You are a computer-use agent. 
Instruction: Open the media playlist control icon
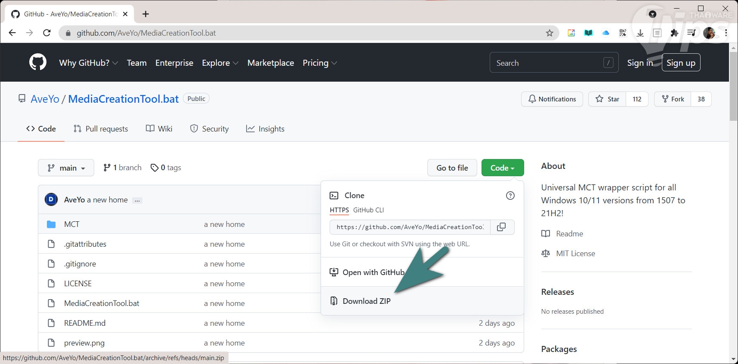point(692,33)
